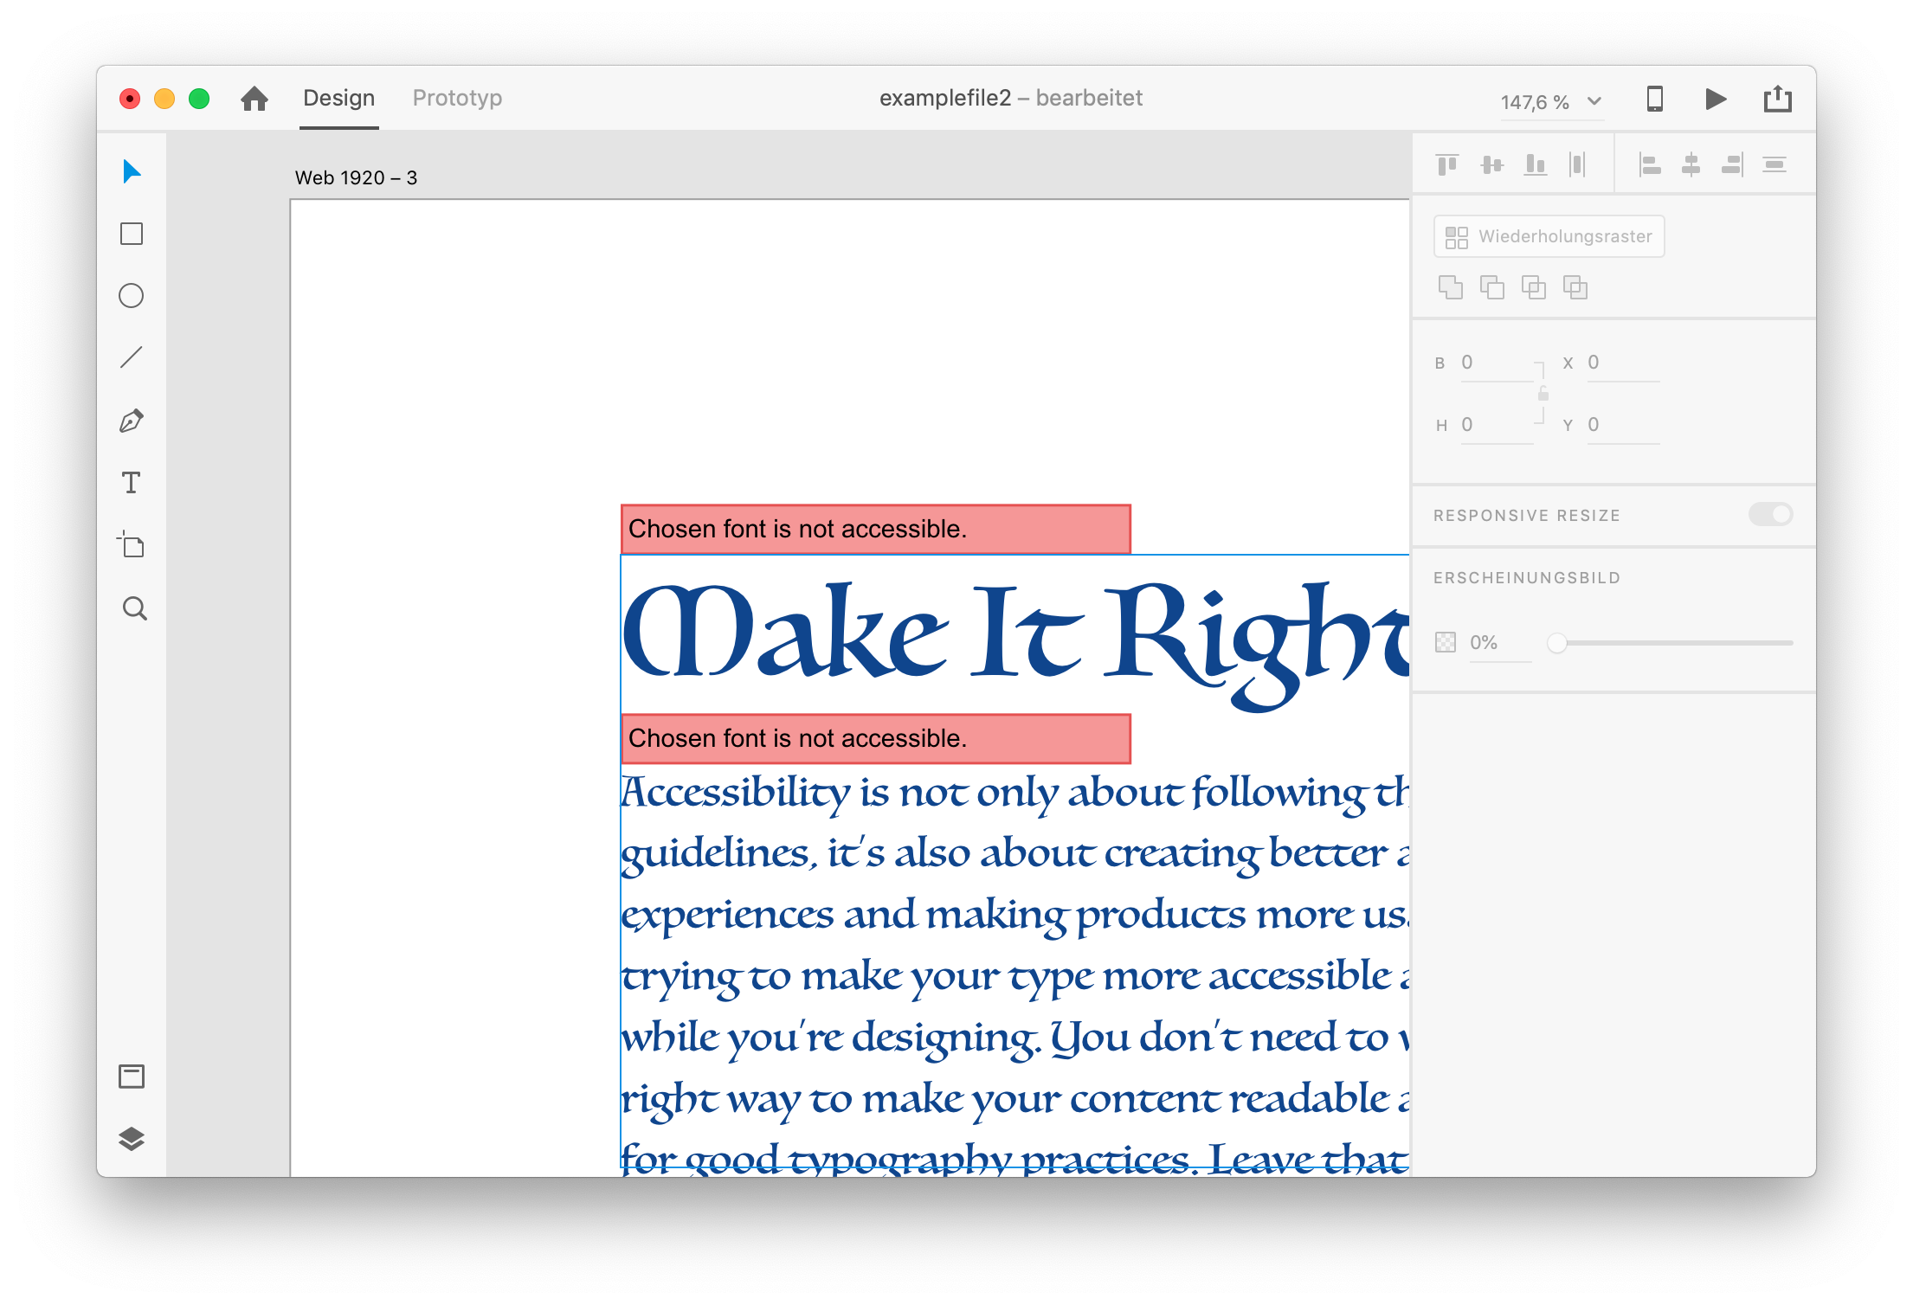Screen dimensions: 1913x1305
Task: Switch to the Design tab
Action: point(338,98)
